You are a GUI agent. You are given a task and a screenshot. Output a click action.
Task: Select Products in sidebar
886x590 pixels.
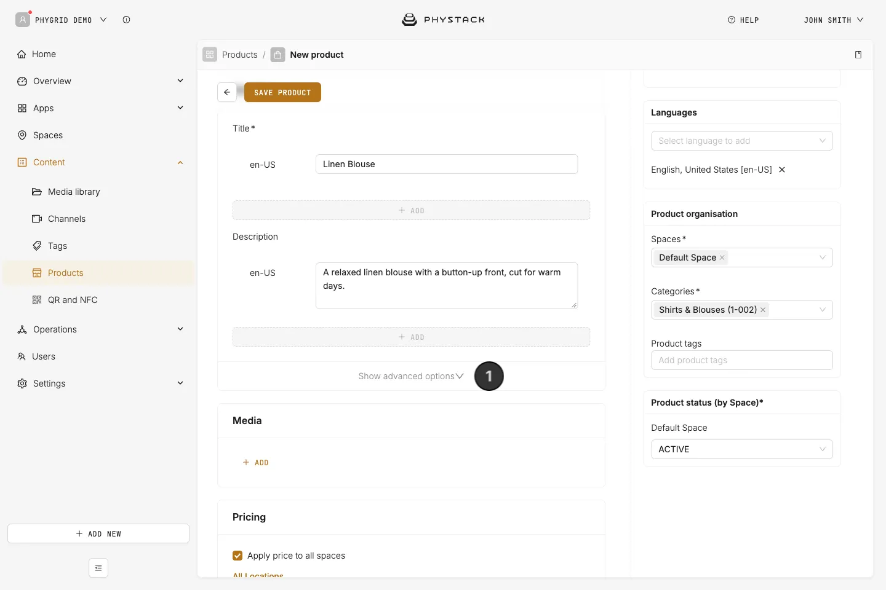pyautogui.click(x=98, y=273)
